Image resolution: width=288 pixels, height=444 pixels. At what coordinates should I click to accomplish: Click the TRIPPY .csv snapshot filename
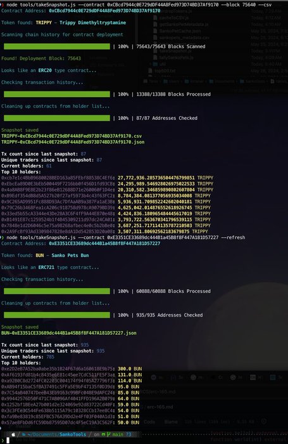[72, 136]
